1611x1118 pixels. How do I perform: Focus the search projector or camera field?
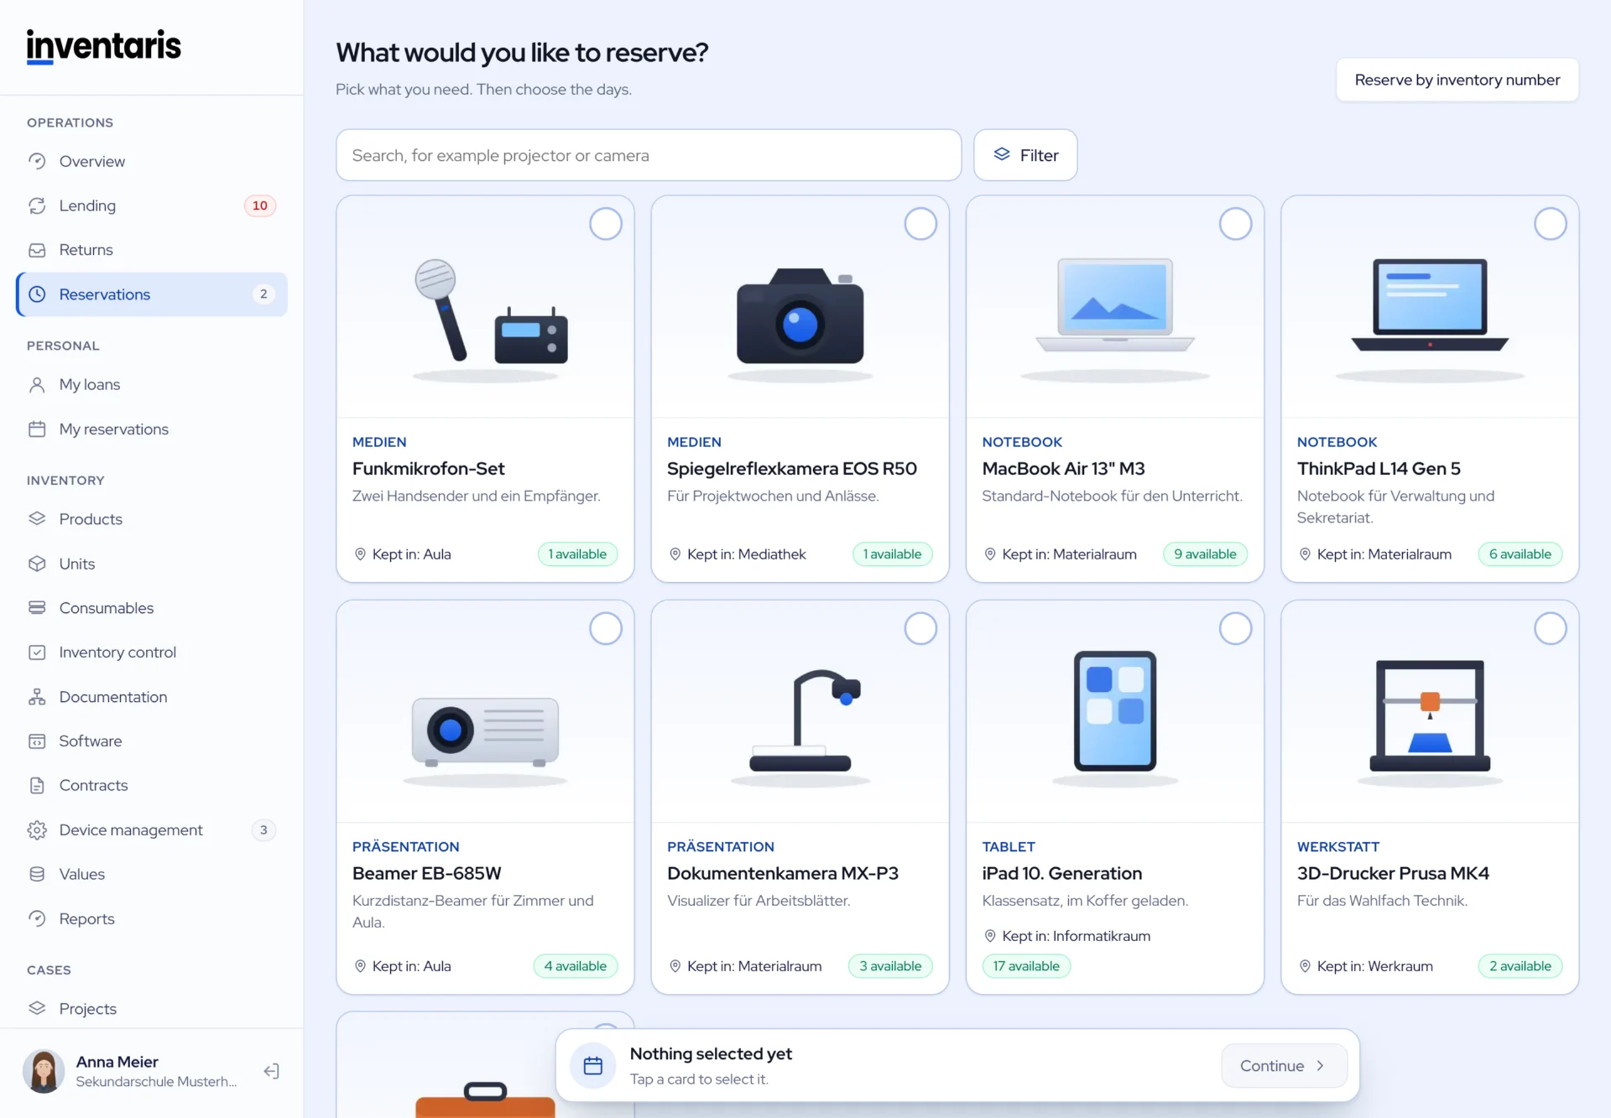point(649,155)
